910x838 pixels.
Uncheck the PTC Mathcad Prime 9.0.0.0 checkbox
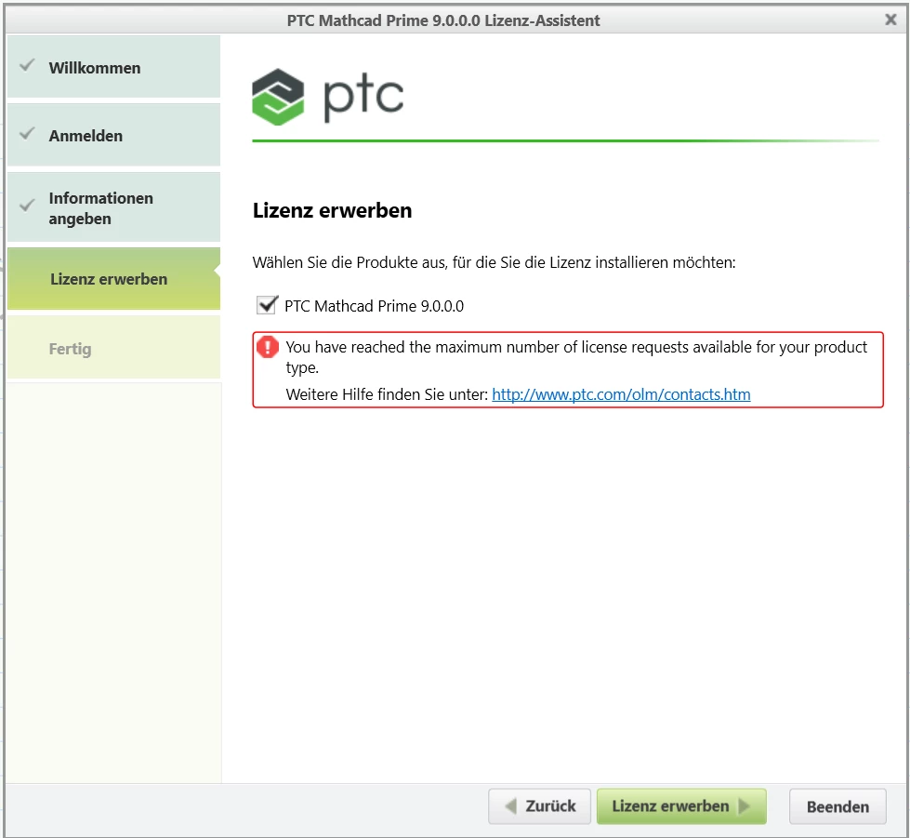tap(267, 305)
